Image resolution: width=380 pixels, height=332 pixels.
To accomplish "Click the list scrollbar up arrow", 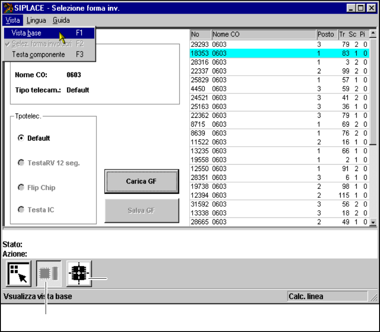I will tap(373, 34).
